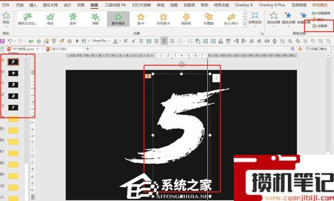
Task: Click the Redo arrow icon
Action: pos(21,41)
